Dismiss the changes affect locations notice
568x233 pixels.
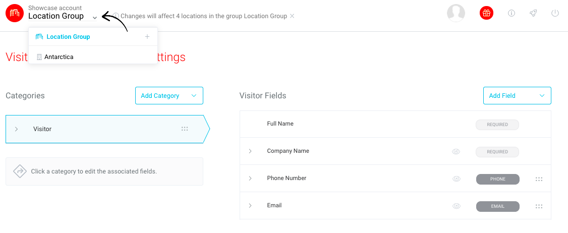click(x=292, y=16)
